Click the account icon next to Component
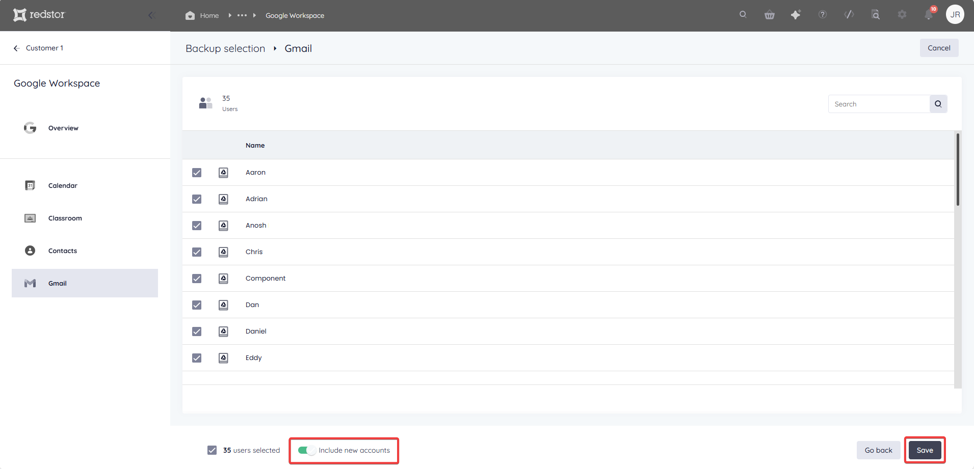The image size is (974, 469). click(x=223, y=279)
